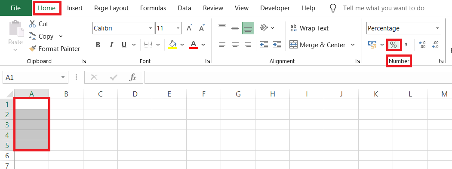The image size is (452, 169).
Task: Click the lightbulb Tell Me icon
Action: [x=333, y=8]
